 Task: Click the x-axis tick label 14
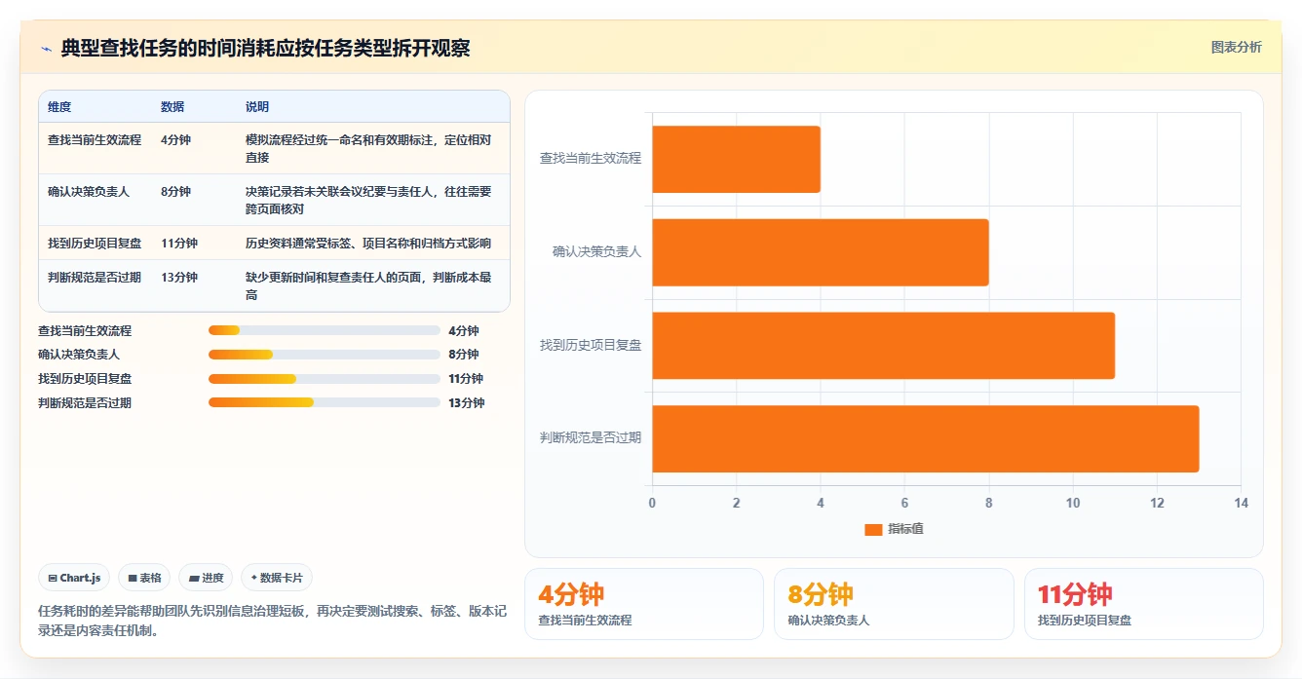[1241, 503]
